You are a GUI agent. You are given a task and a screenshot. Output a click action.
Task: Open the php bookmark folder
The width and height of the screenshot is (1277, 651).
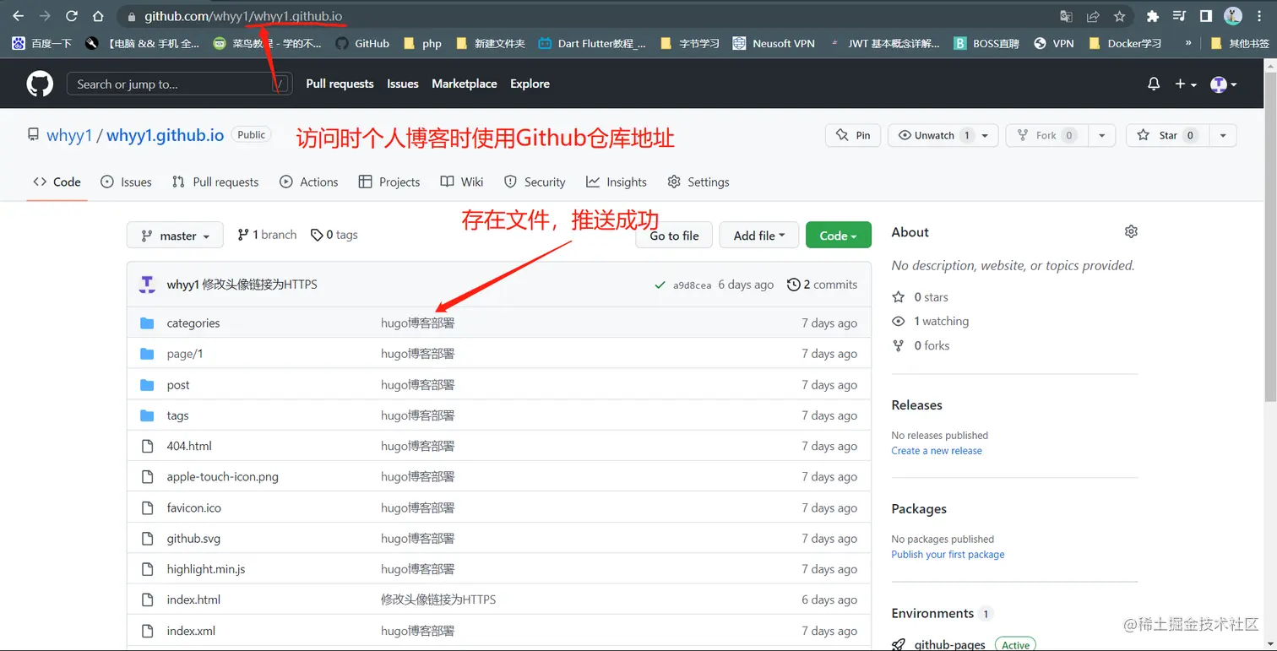click(x=422, y=43)
